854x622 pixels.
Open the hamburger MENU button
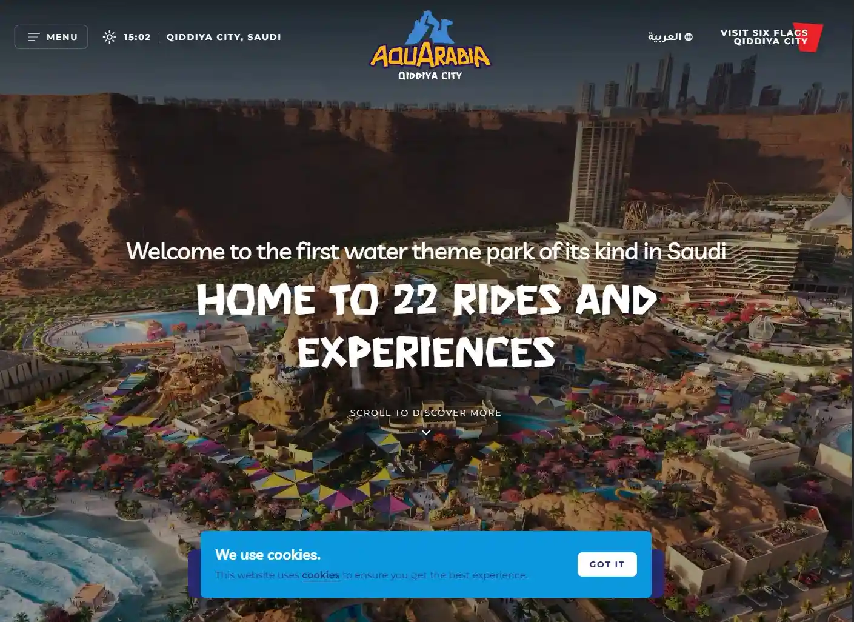point(51,37)
